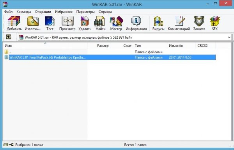234x150 pixels.
Task: Click the RAR icon in address bar
Action: tap(21, 37)
